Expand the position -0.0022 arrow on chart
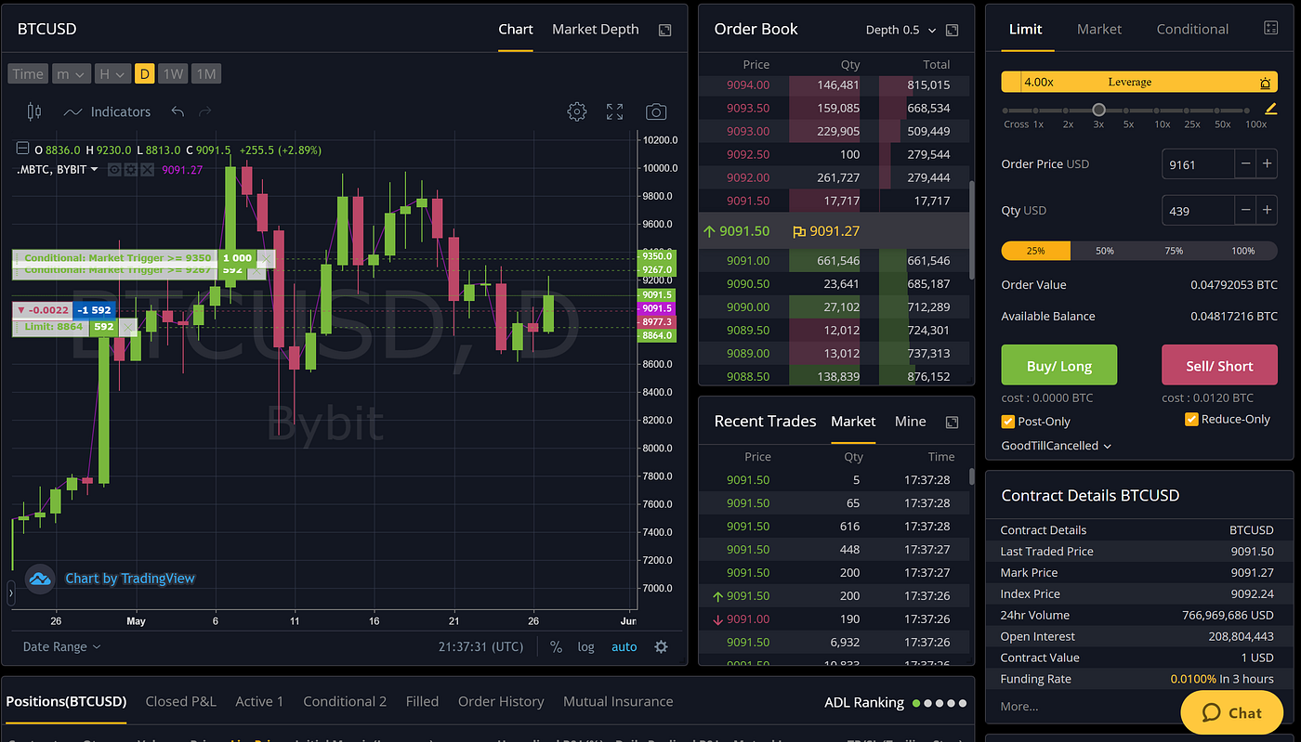This screenshot has width=1301, height=742. (x=21, y=310)
